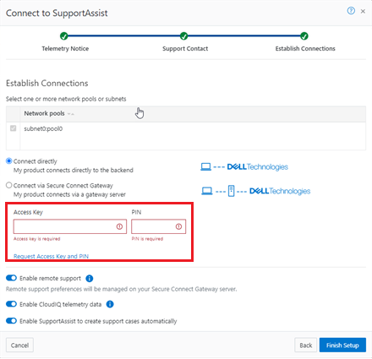
Task: Click the 'Access key is required' error text
Action: coord(37,239)
